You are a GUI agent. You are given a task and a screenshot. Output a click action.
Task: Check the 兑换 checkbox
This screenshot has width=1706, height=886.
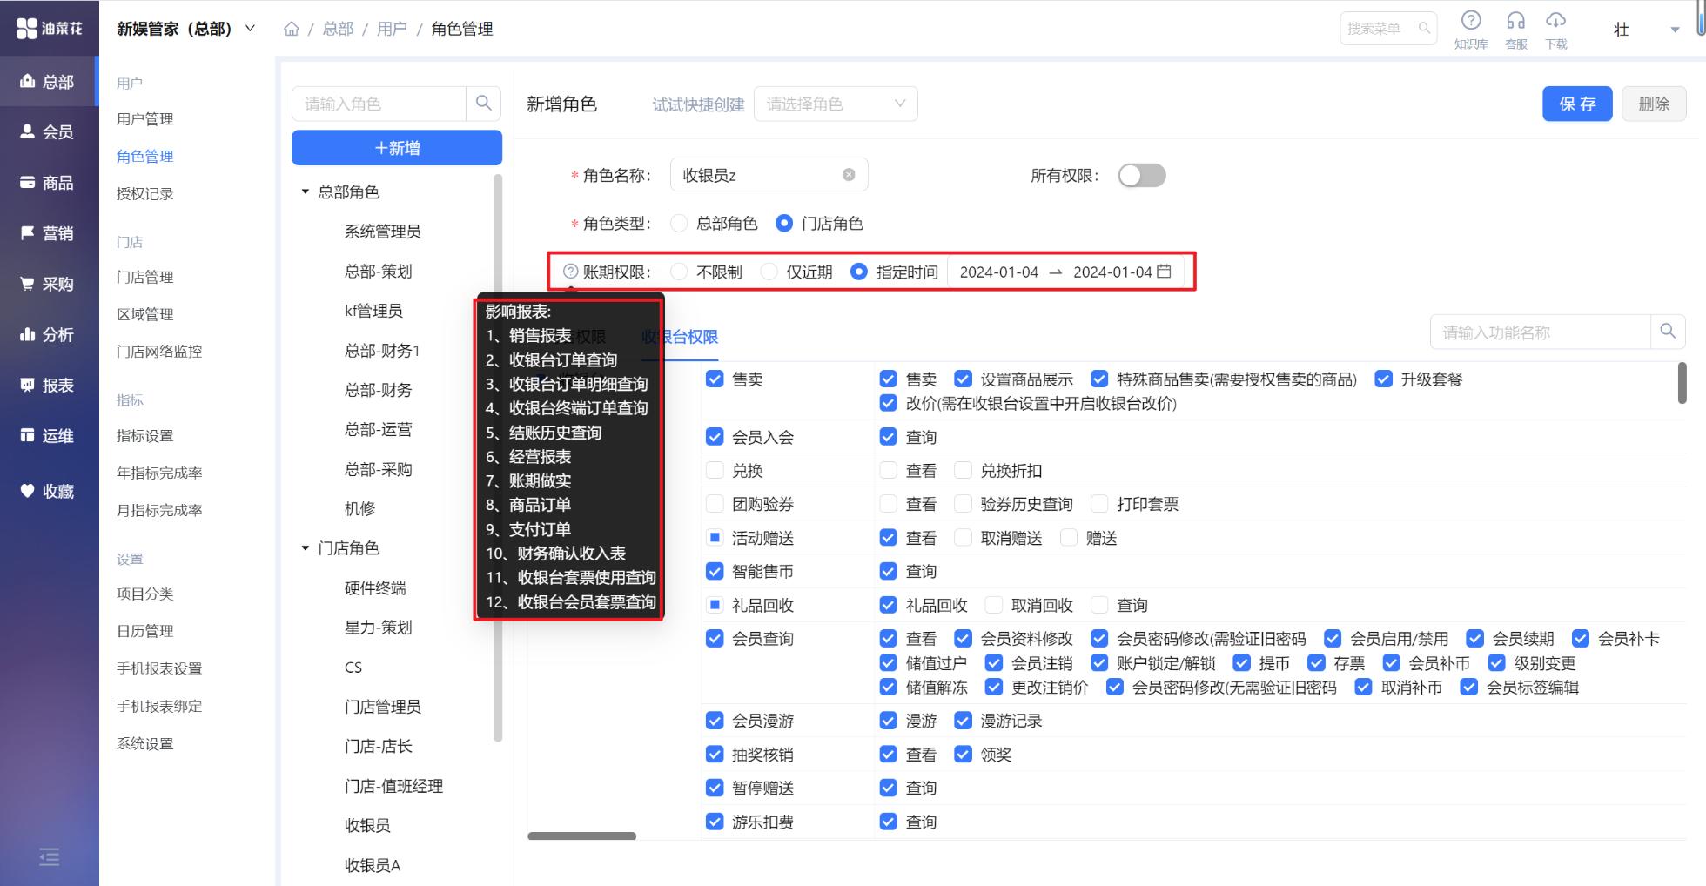[715, 470]
